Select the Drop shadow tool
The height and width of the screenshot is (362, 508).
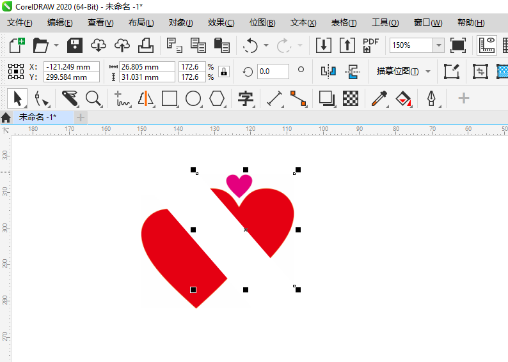click(327, 98)
